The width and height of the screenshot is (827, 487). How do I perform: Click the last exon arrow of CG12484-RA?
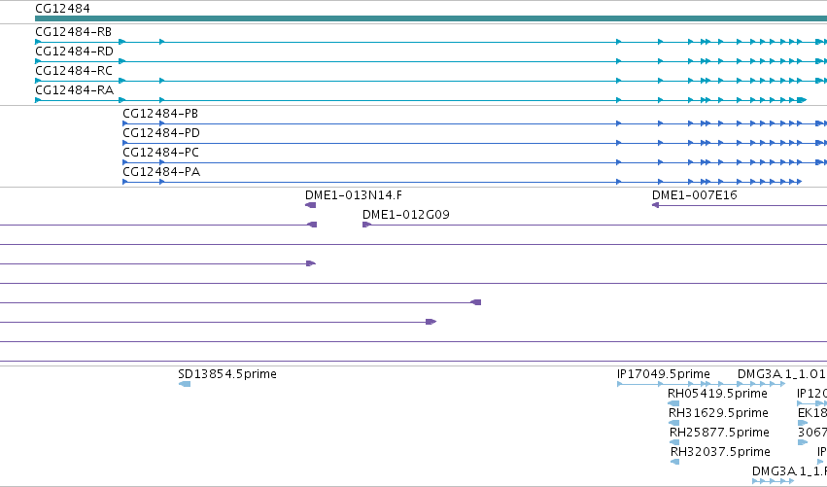pyautogui.click(x=802, y=100)
